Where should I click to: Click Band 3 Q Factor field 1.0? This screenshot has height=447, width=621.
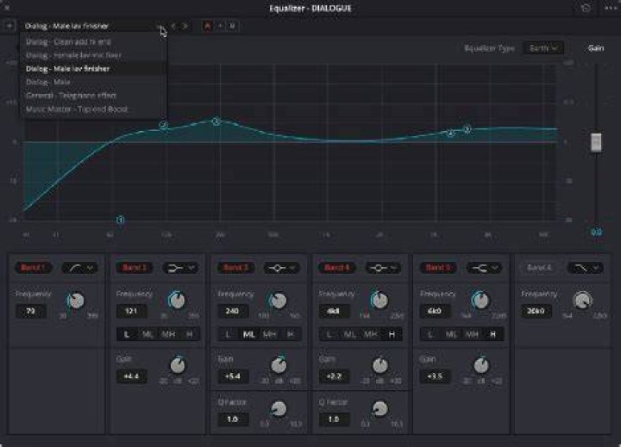pos(233,419)
